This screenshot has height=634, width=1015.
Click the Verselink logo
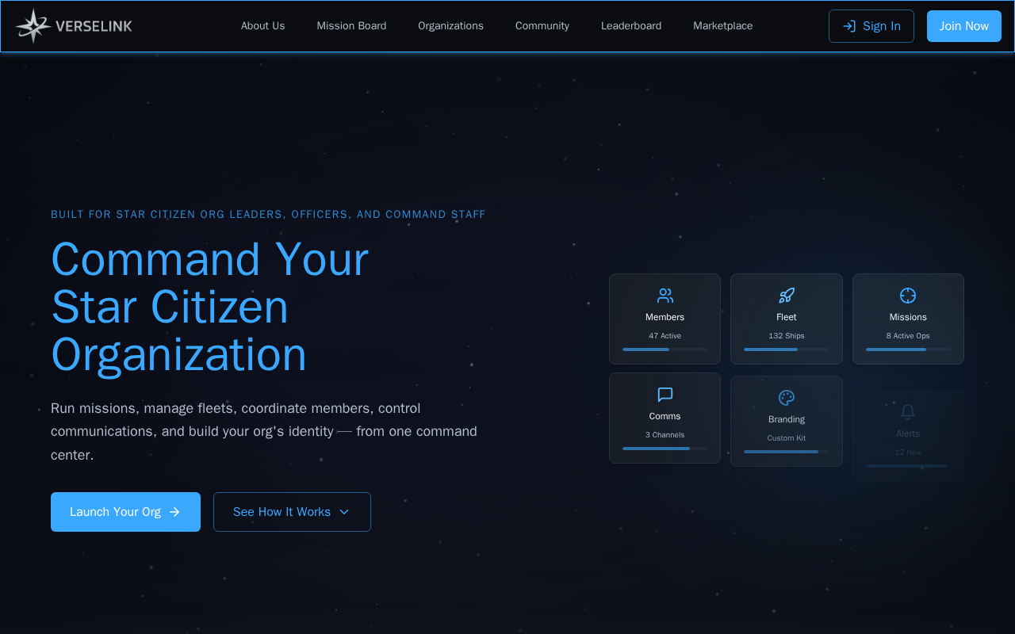74,26
